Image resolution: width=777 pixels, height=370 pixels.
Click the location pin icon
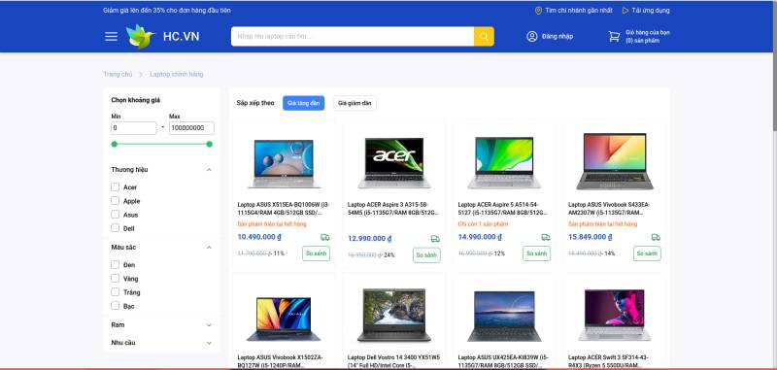[x=538, y=11]
